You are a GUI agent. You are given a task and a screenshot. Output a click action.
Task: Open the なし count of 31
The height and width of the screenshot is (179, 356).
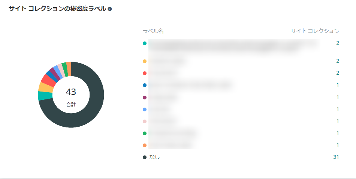point(336,157)
